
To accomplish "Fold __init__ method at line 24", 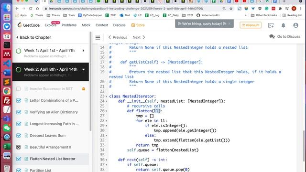I will [x=106, y=101].
